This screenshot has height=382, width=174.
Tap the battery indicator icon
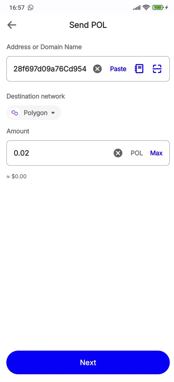click(x=158, y=8)
